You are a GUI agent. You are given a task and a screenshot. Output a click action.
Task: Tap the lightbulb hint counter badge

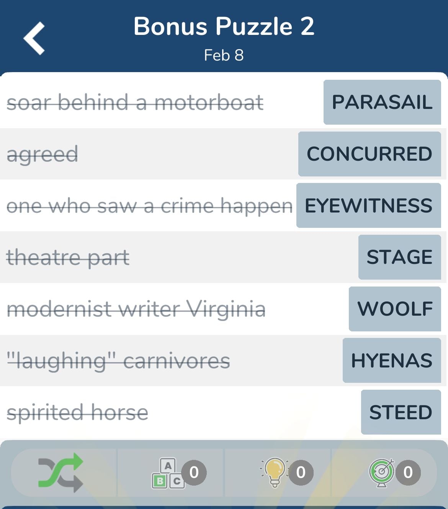tap(301, 473)
